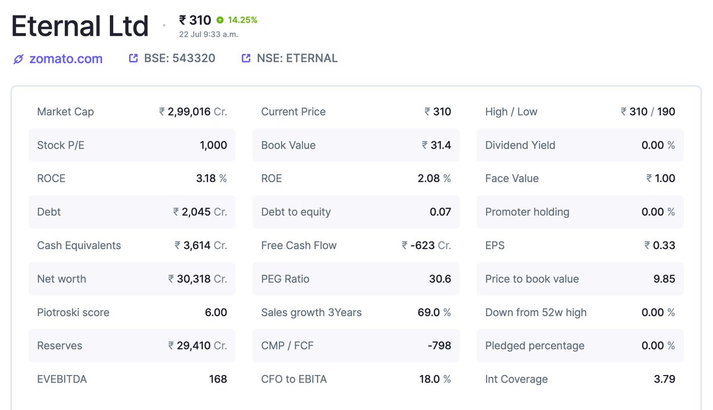Select the Market Cap label
Image resolution: width=713 pixels, height=410 pixels.
65,112
